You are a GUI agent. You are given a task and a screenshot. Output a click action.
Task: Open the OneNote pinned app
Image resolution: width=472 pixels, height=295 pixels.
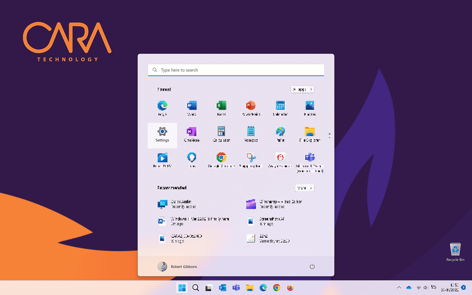pos(192,134)
